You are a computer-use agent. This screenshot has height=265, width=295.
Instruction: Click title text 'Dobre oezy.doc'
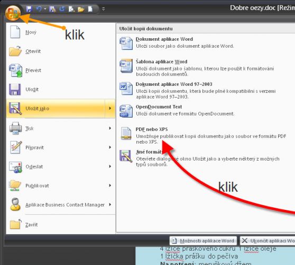253,8
